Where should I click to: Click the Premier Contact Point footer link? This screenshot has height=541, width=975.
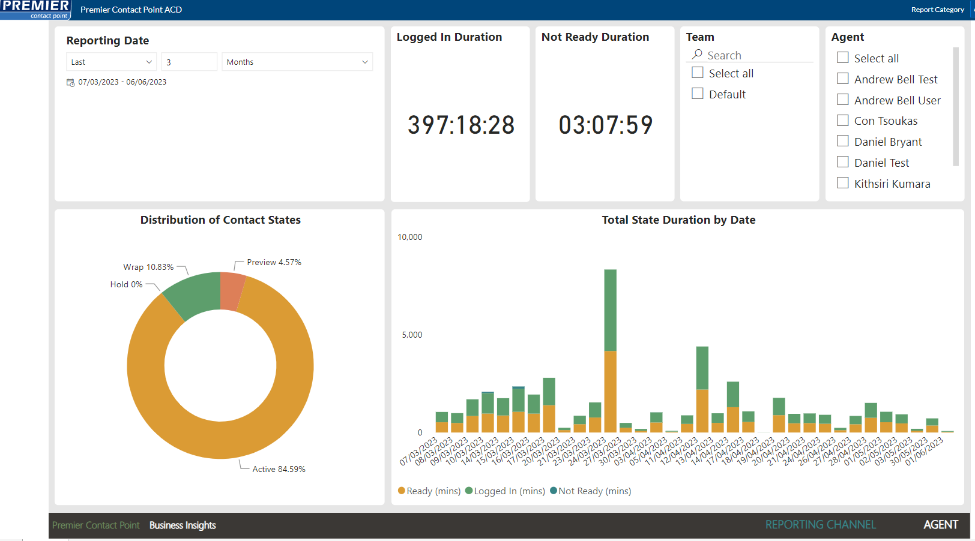96,525
